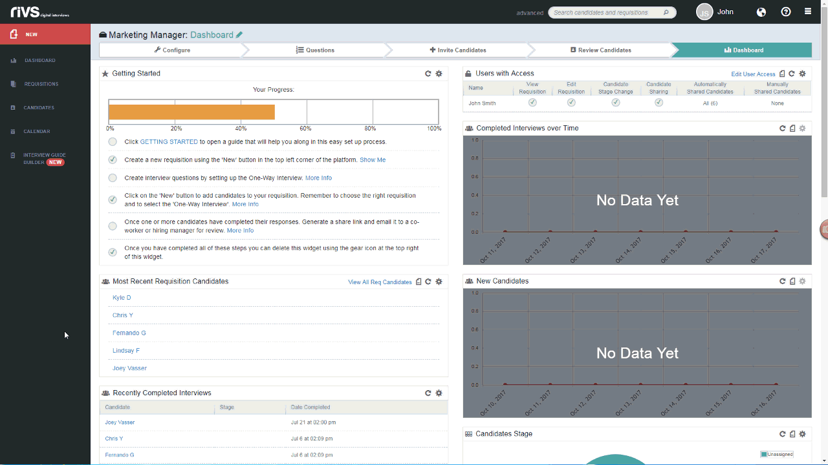Click the red NEW button

click(x=45, y=34)
